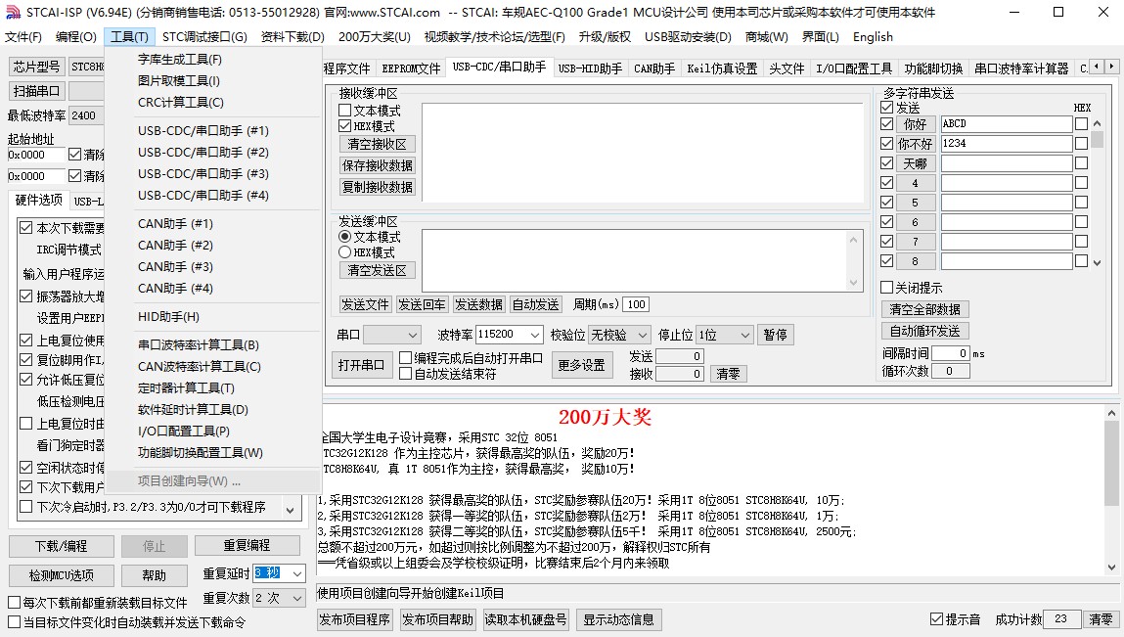Click the multi-string list scrollbar down arrow

(x=1097, y=262)
